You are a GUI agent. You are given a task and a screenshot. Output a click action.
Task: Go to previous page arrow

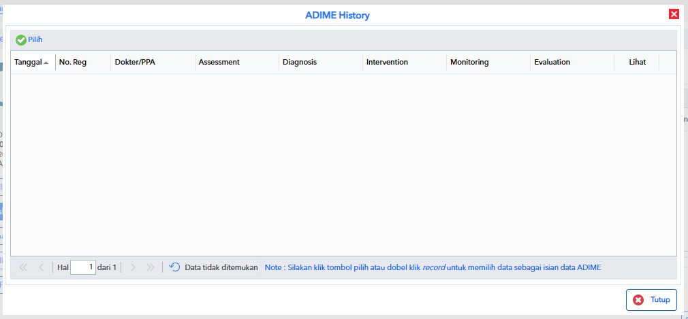[x=42, y=267]
